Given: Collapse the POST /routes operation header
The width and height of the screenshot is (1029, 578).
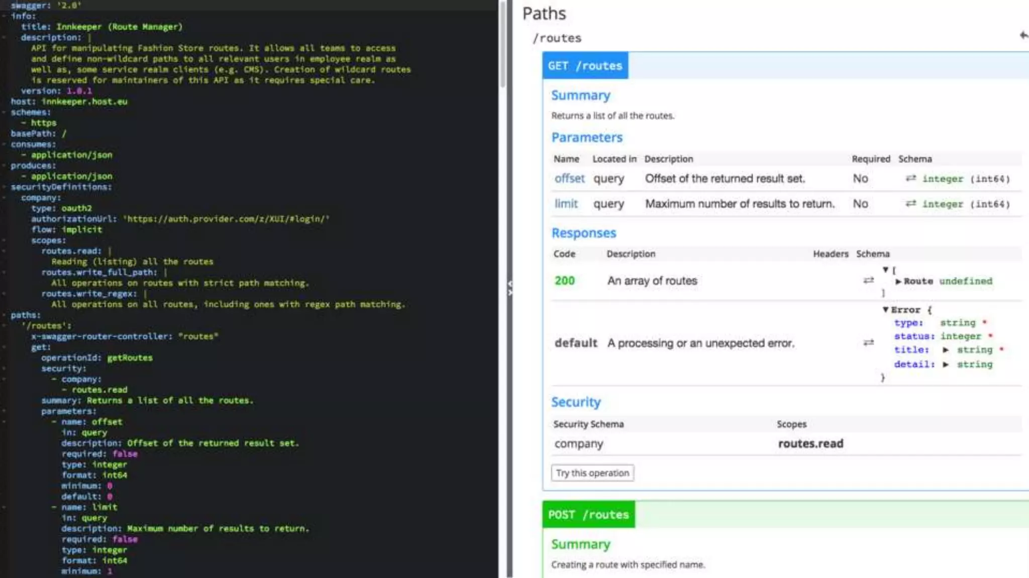Looking at the screenshot, I should 588,515.
